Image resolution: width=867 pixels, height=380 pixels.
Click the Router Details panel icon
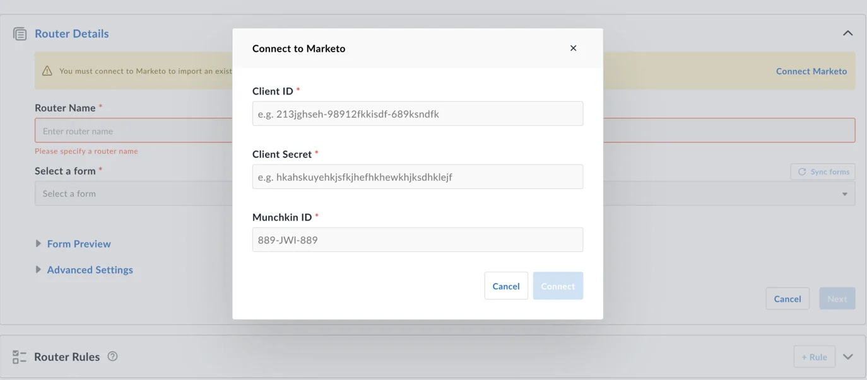coord(20,33)
